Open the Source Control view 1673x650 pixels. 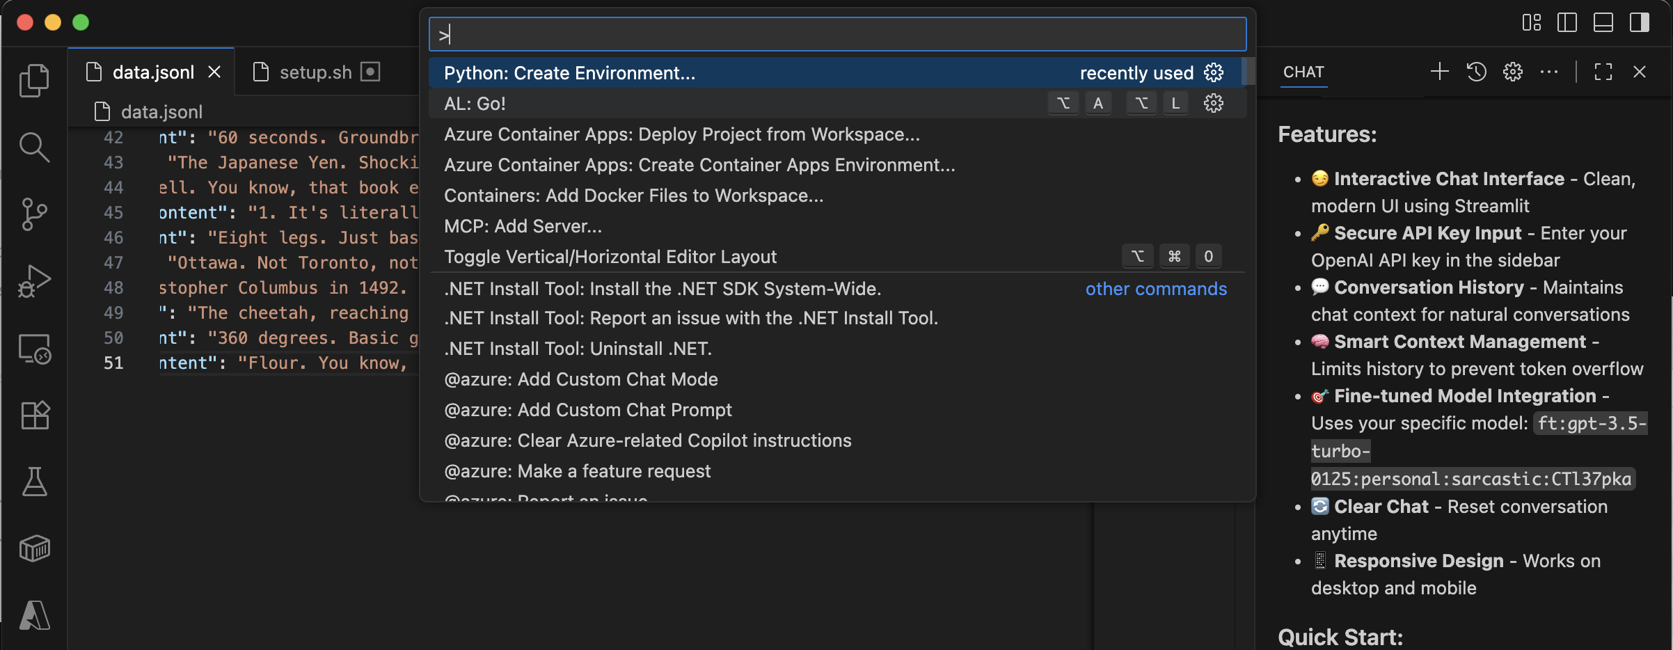tap(34, 214)
